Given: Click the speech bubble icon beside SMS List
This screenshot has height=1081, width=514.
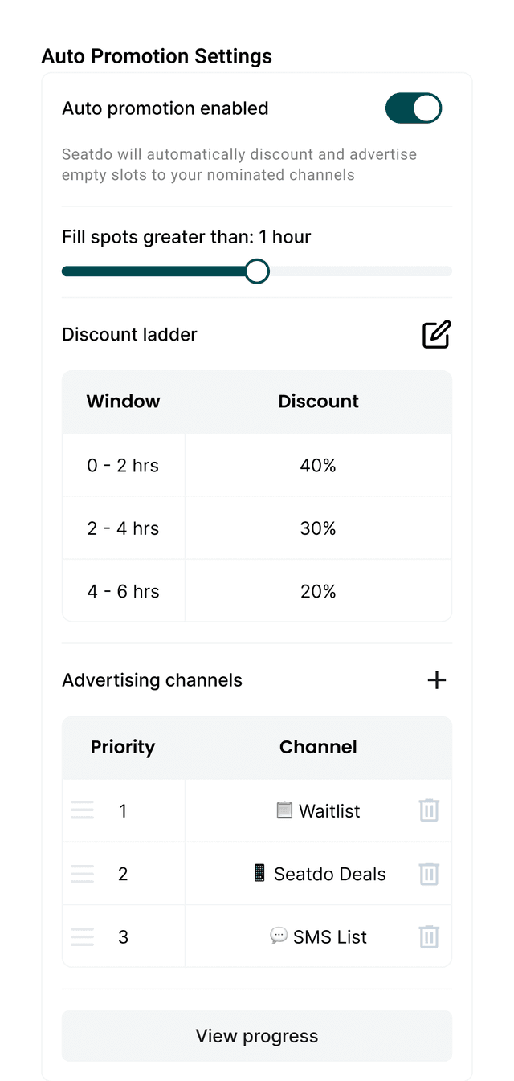Looking at the screenshot, I should tap(277, 936).
